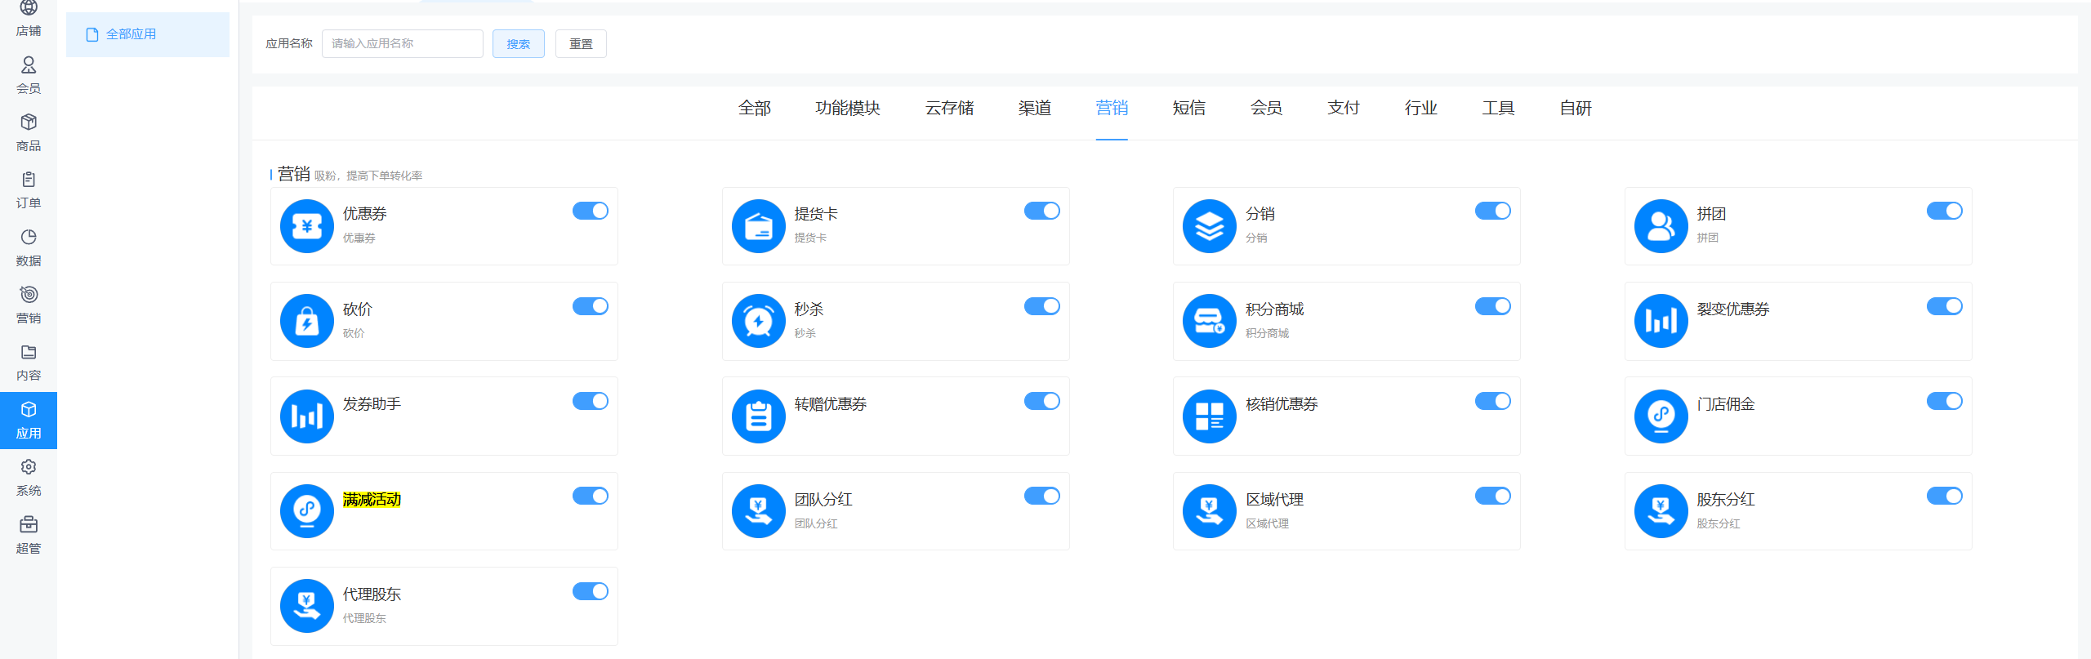This screenshot has height=659, width=2091.
Task: Open the 超管 sidebar section
Action: tap(29, 536)
